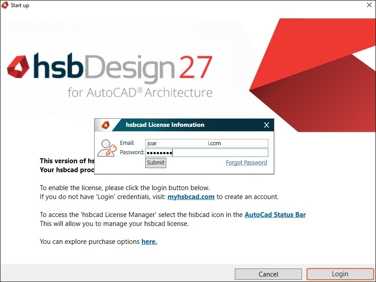Close the Start up window
This screenshot has height=282, width=376.
[369, 5]
